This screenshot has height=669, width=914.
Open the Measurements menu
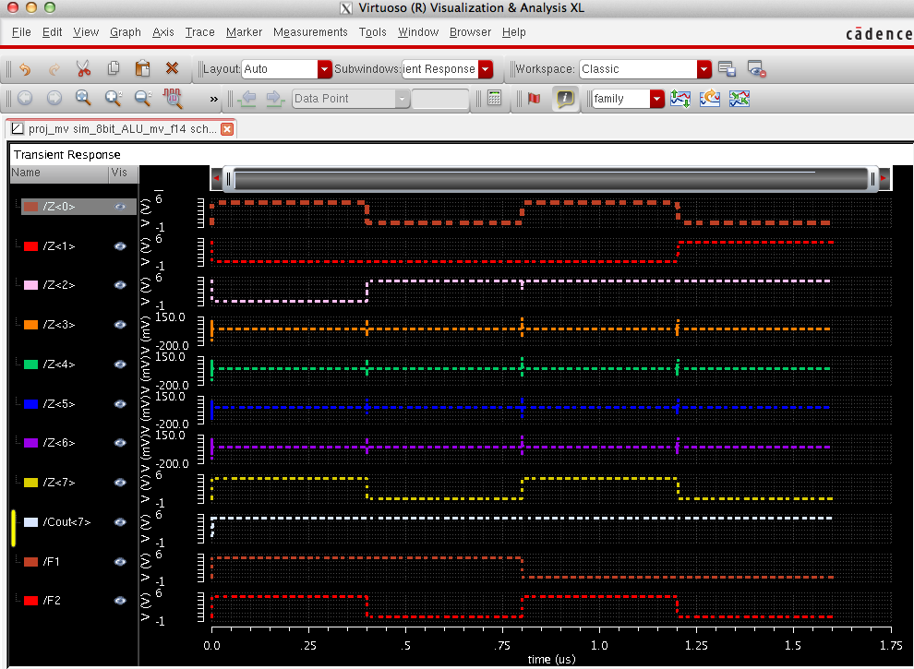pyautogui.click(x=310, y=32)
